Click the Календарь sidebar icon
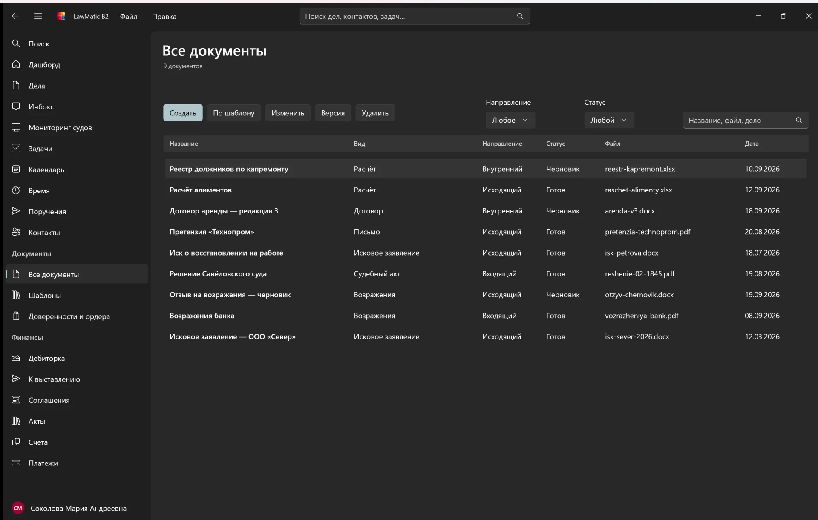The width and height of the screenshot is (818, 520). 16,169
